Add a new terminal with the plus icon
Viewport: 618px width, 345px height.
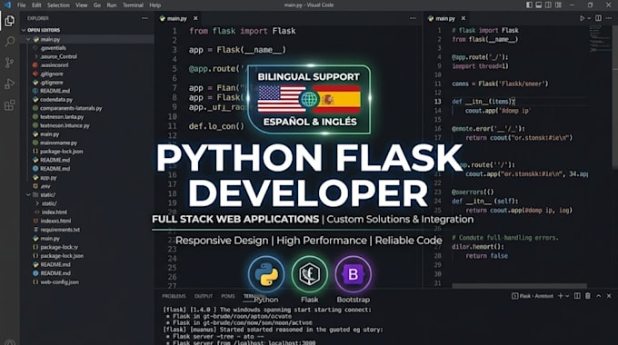[561, 296]
